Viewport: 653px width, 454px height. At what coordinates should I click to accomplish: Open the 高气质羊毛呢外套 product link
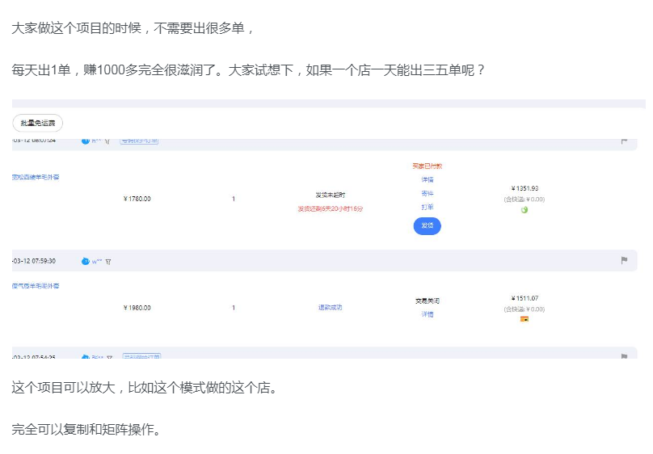pos(36,286)
